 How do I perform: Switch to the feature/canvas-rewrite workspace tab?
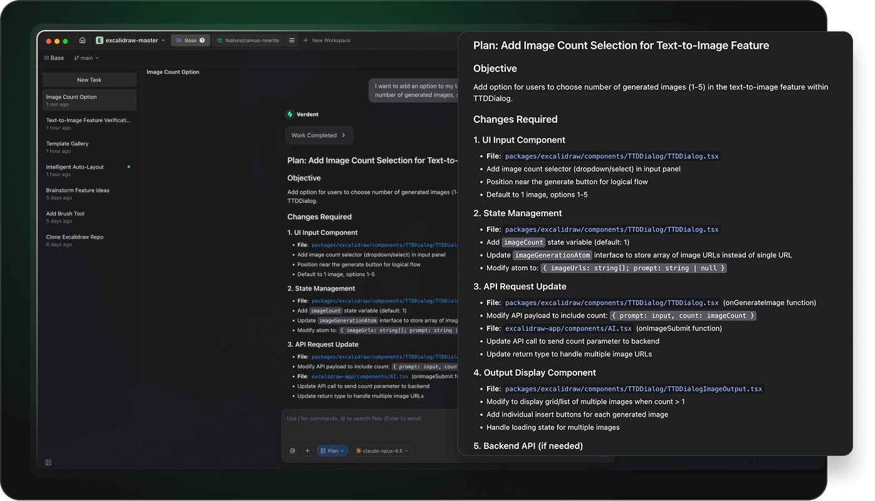point(248,40)
